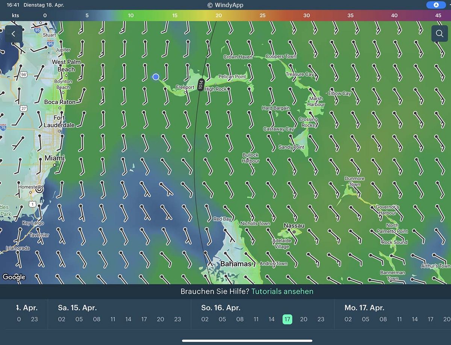451x345 pixels.
Task: Tap the kts wind unit label
Action: [x=15, y=15]
